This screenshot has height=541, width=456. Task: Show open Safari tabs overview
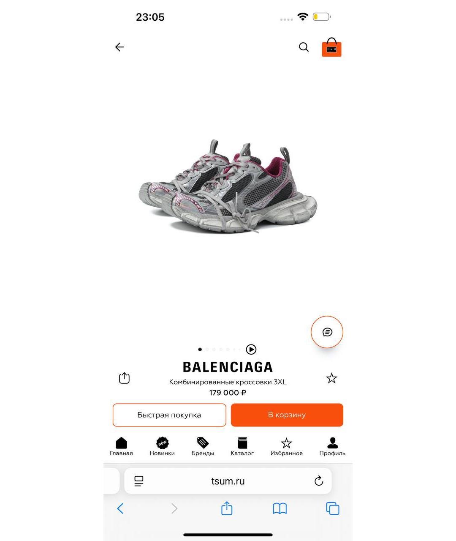pyautogui.click(x=333, y=508)
